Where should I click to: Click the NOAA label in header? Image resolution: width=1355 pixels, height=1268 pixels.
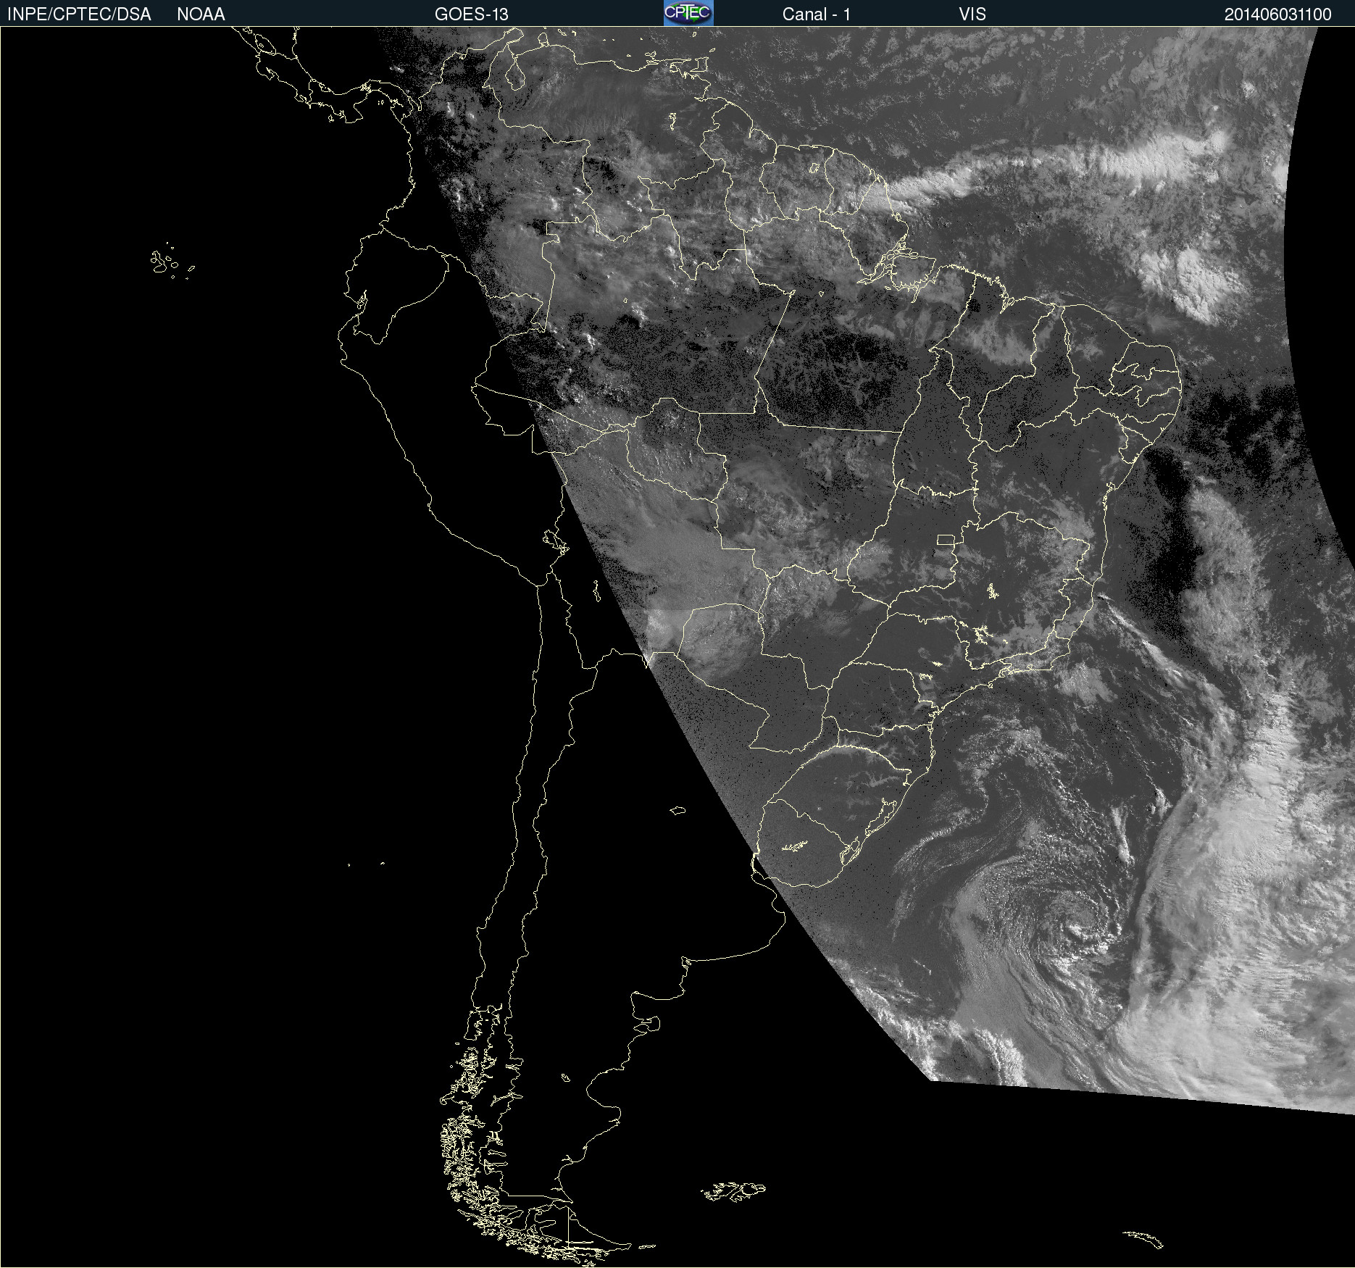pyautogui.click(x=201, y=14)
